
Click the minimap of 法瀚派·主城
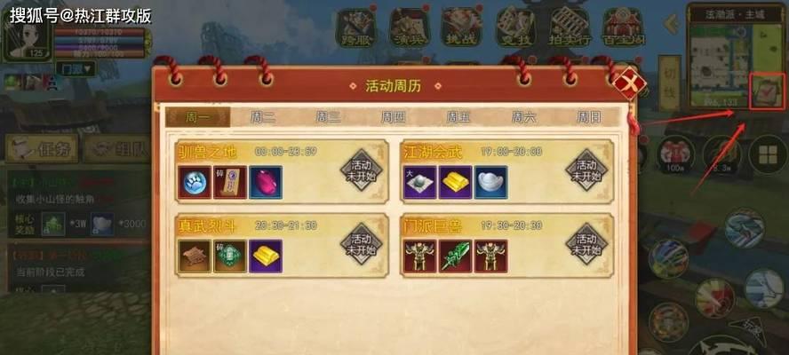720,64
